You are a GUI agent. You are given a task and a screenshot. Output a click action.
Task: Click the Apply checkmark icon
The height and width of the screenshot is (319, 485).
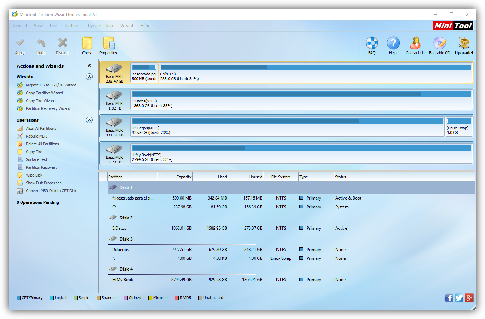point(20,43)
